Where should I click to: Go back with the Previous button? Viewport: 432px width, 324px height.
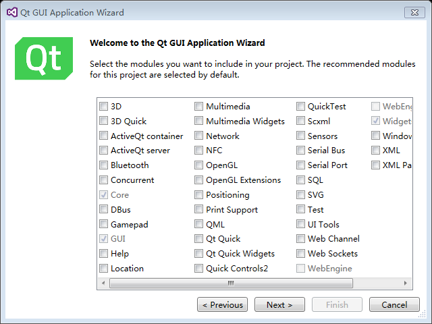pos(222,304)
